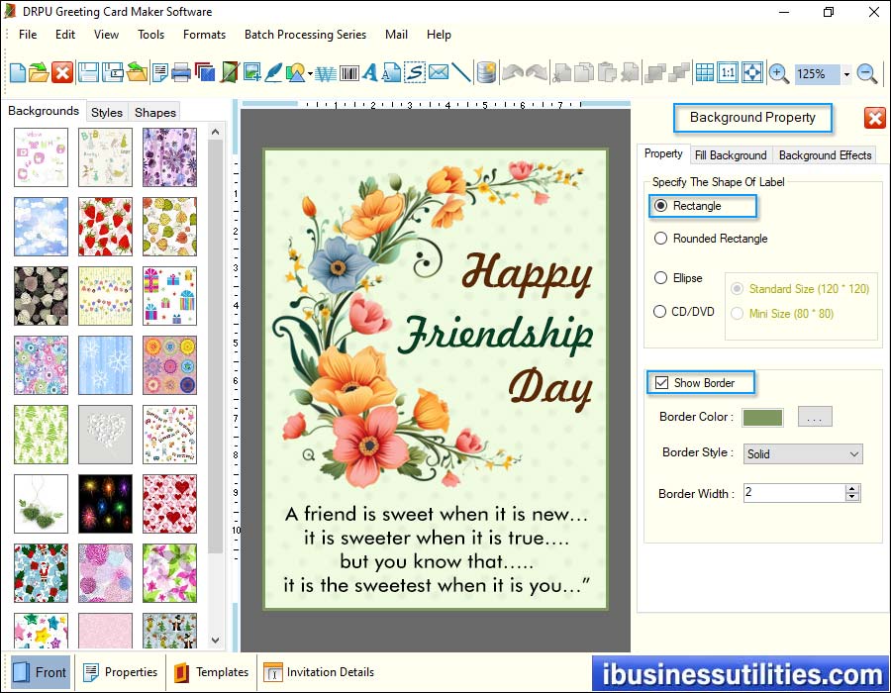Uncheck the Show Border checkbox
This screenshot has width=891, height=693.
661,383
